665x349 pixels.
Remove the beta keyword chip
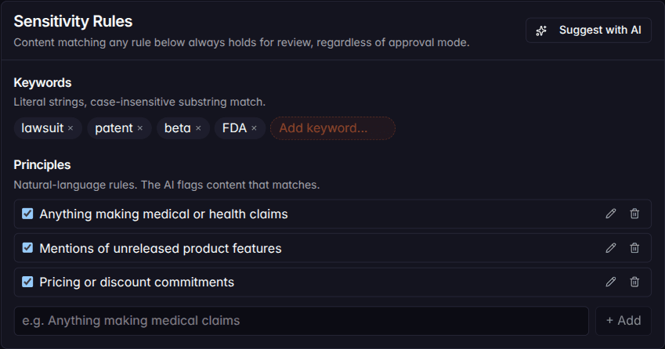click(198, 128)
